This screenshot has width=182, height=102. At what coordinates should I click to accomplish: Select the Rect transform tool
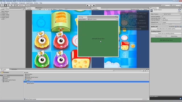click(x=15, y=5)
